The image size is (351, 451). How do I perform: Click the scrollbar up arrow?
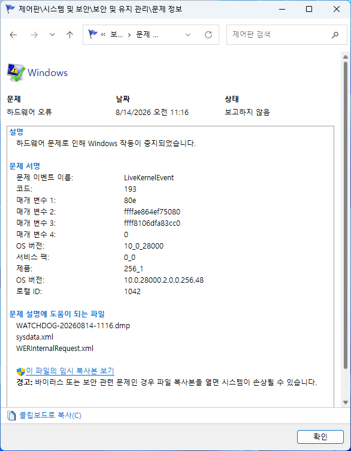click(345, 57)
